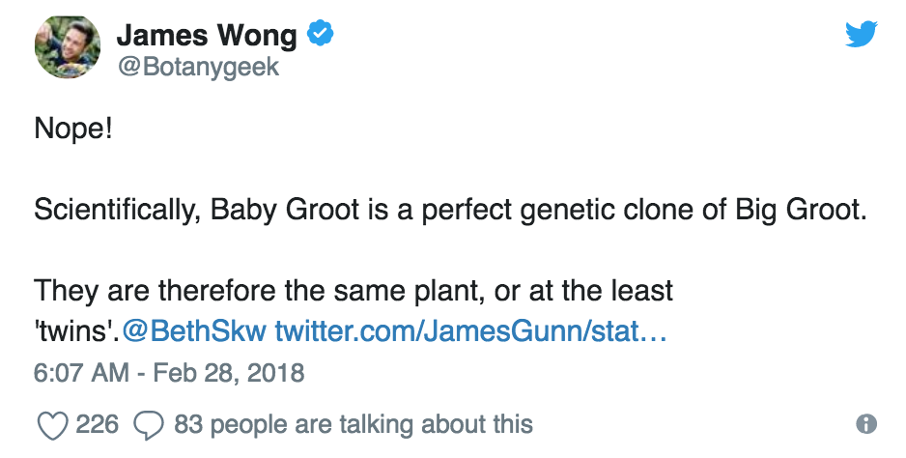
Task: Open the tweet info icon
Action: pyautogui.click(x=866, y=424)
